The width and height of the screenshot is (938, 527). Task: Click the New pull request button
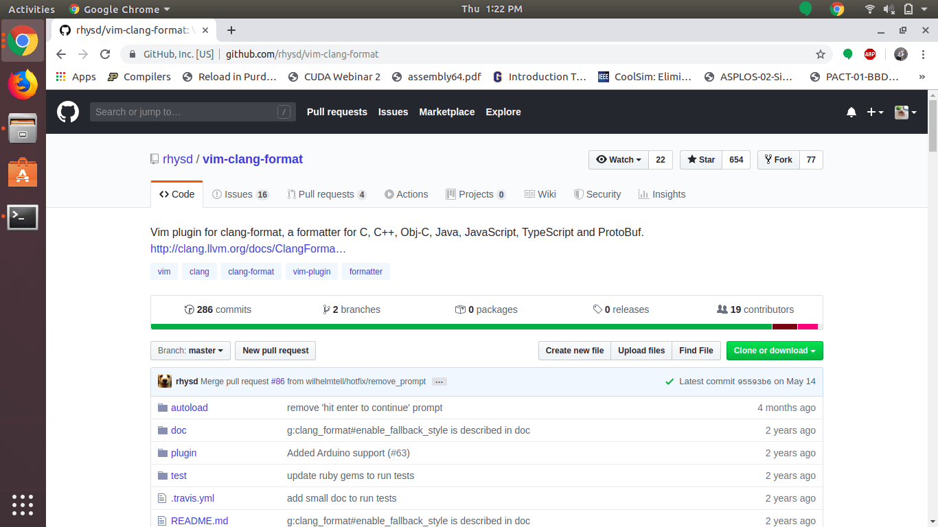tap(275, 351)
